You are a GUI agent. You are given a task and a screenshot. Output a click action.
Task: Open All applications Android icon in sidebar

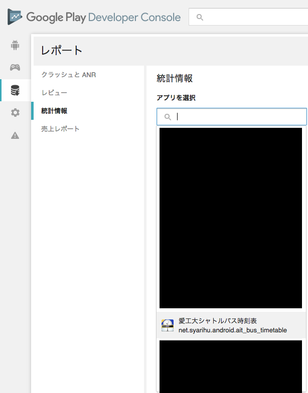[15, 45]
